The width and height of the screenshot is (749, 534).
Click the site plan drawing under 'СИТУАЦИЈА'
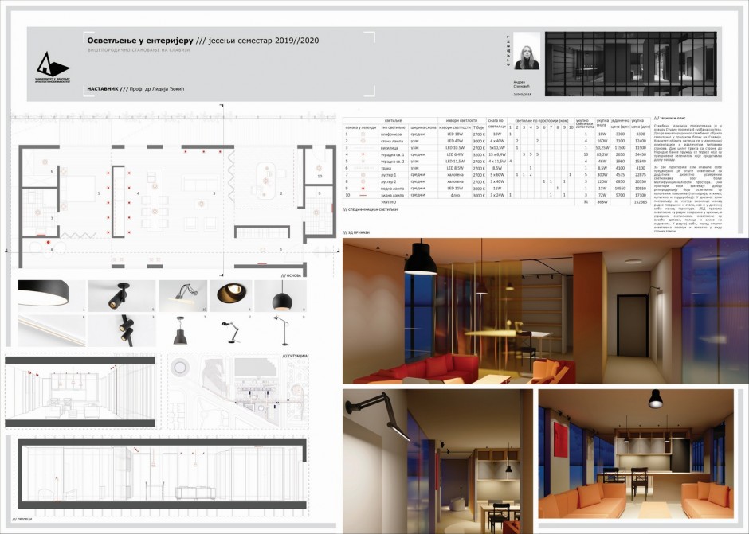(231, 390)
